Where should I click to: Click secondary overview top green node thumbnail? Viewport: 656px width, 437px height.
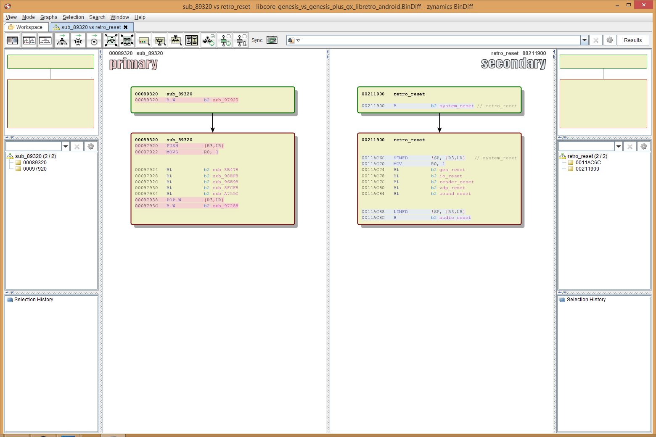click(603, 61)
